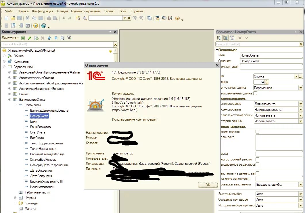Open the Справка menu
The height and width of the screenshot is (213, 305).
137,11
